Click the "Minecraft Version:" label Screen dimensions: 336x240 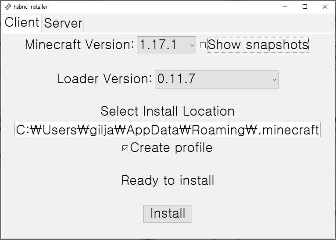(x=79, y=45)
